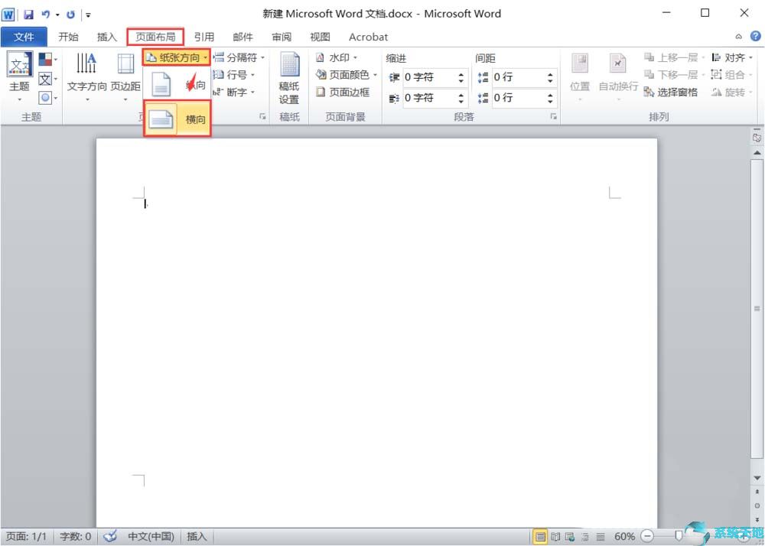Viewport: 765px width, 546px height.
Task: Minimize the ribbon with the caret icon
Action: 739,37
